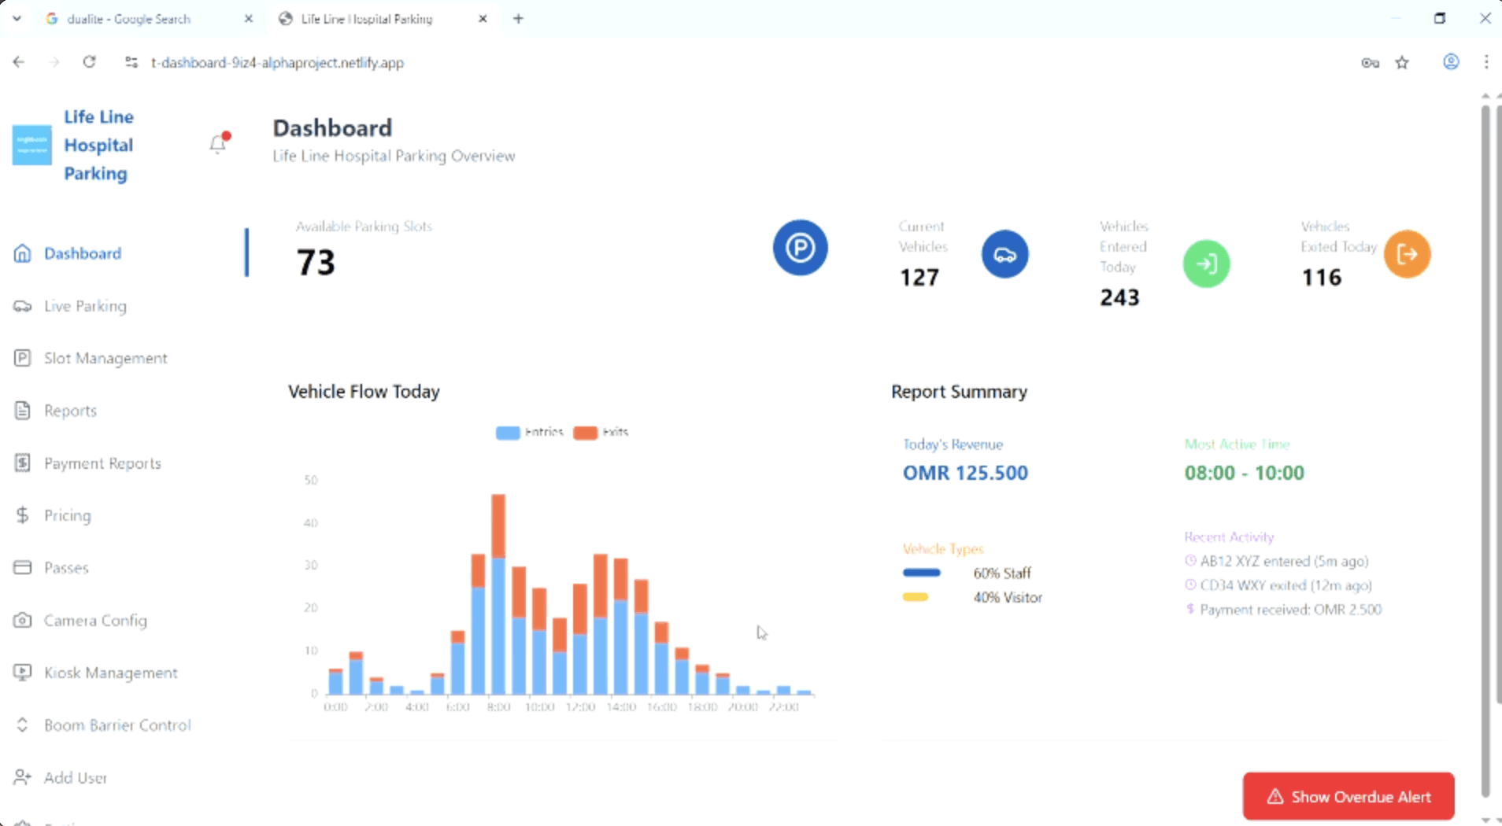
Task: Click the Slot Management P icon
Action: pyautogui.click(x=23, y=358)
